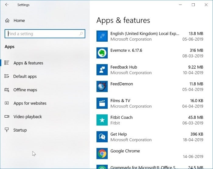Focus the Find a setting search box
The height and width of the screenshot is (169, 213).
tap(45, 34)
